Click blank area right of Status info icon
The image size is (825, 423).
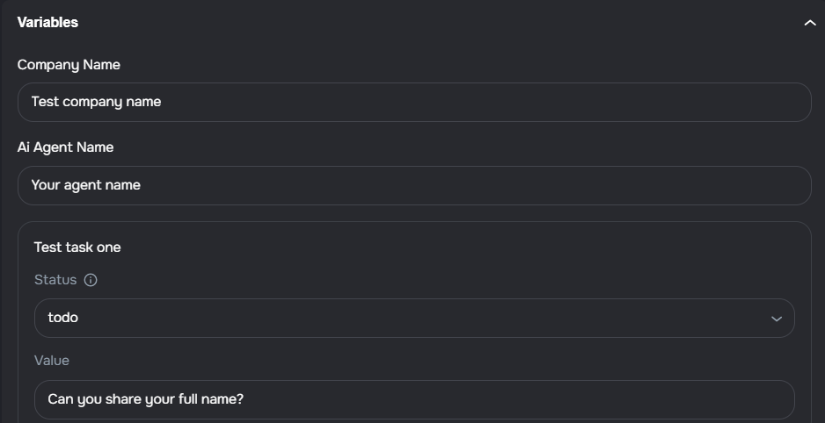tap(440, 280)
